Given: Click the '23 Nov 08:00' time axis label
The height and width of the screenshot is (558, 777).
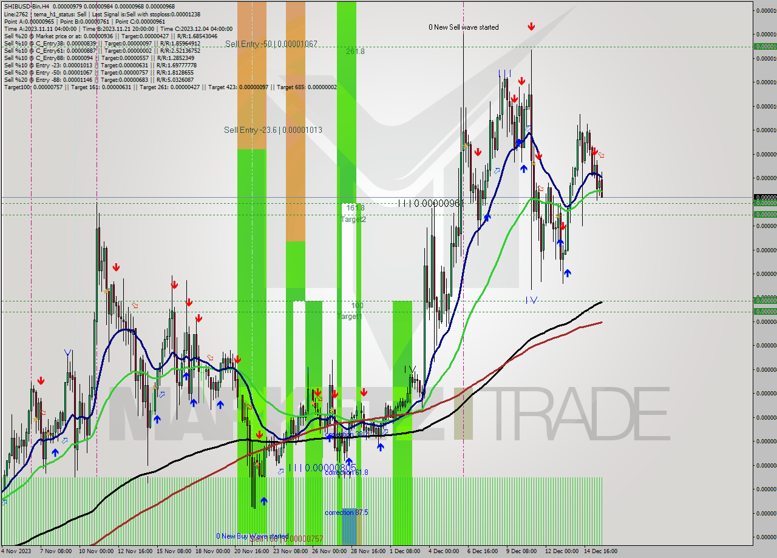Looking at the screenshot, I should 290,551.
